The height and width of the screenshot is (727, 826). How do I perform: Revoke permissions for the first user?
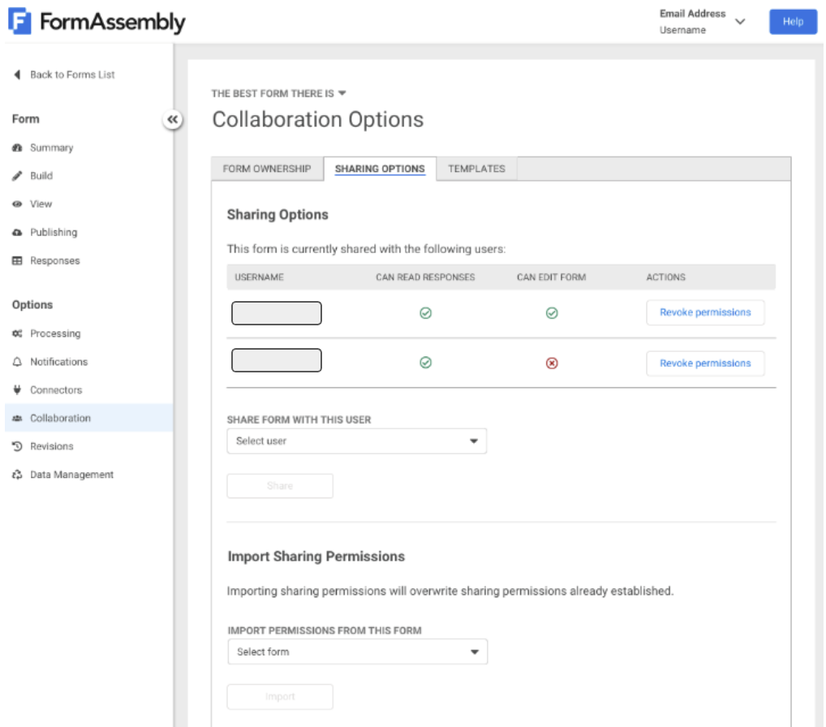point(704,312)
